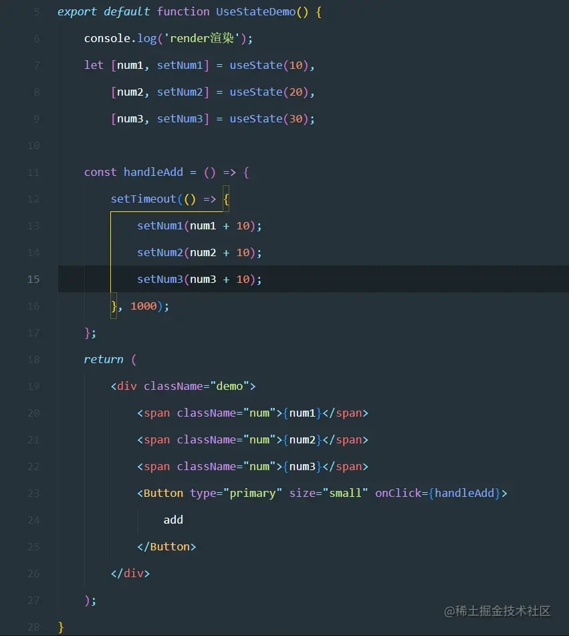This screenshot has height=636, width=569.
Task: Place cursor on useState(10) call
Action: click(269, 66)
